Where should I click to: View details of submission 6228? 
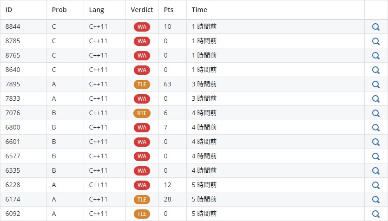click(376, 185)
